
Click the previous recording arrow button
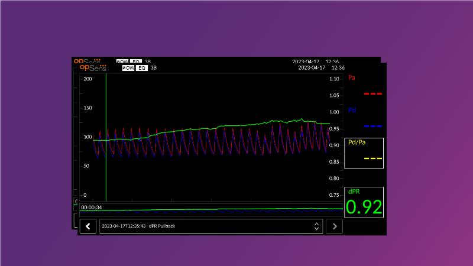tap(88, 226)
